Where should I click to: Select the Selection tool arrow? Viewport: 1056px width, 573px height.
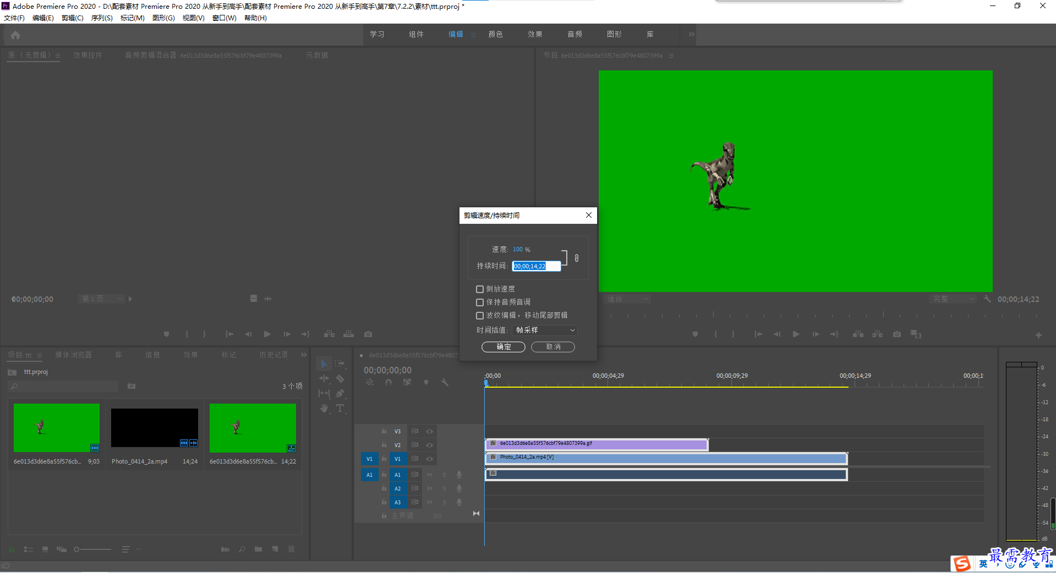point(324,364)
